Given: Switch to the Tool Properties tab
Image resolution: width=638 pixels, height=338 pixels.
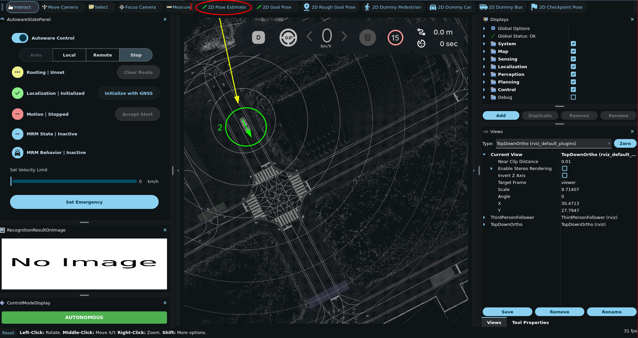Looking at the screenshot, I should tap(530, 322).
